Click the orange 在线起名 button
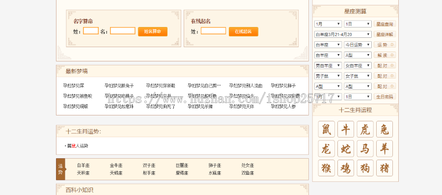Image resolution: width=442 pixels, height=195 pixels. 243,31
